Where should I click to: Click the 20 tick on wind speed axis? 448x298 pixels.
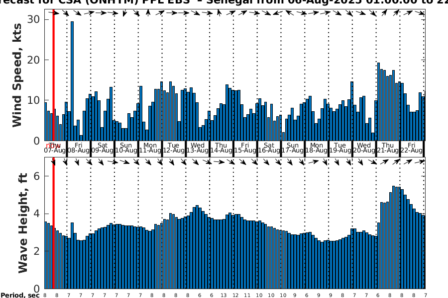(x=33, y=60)
